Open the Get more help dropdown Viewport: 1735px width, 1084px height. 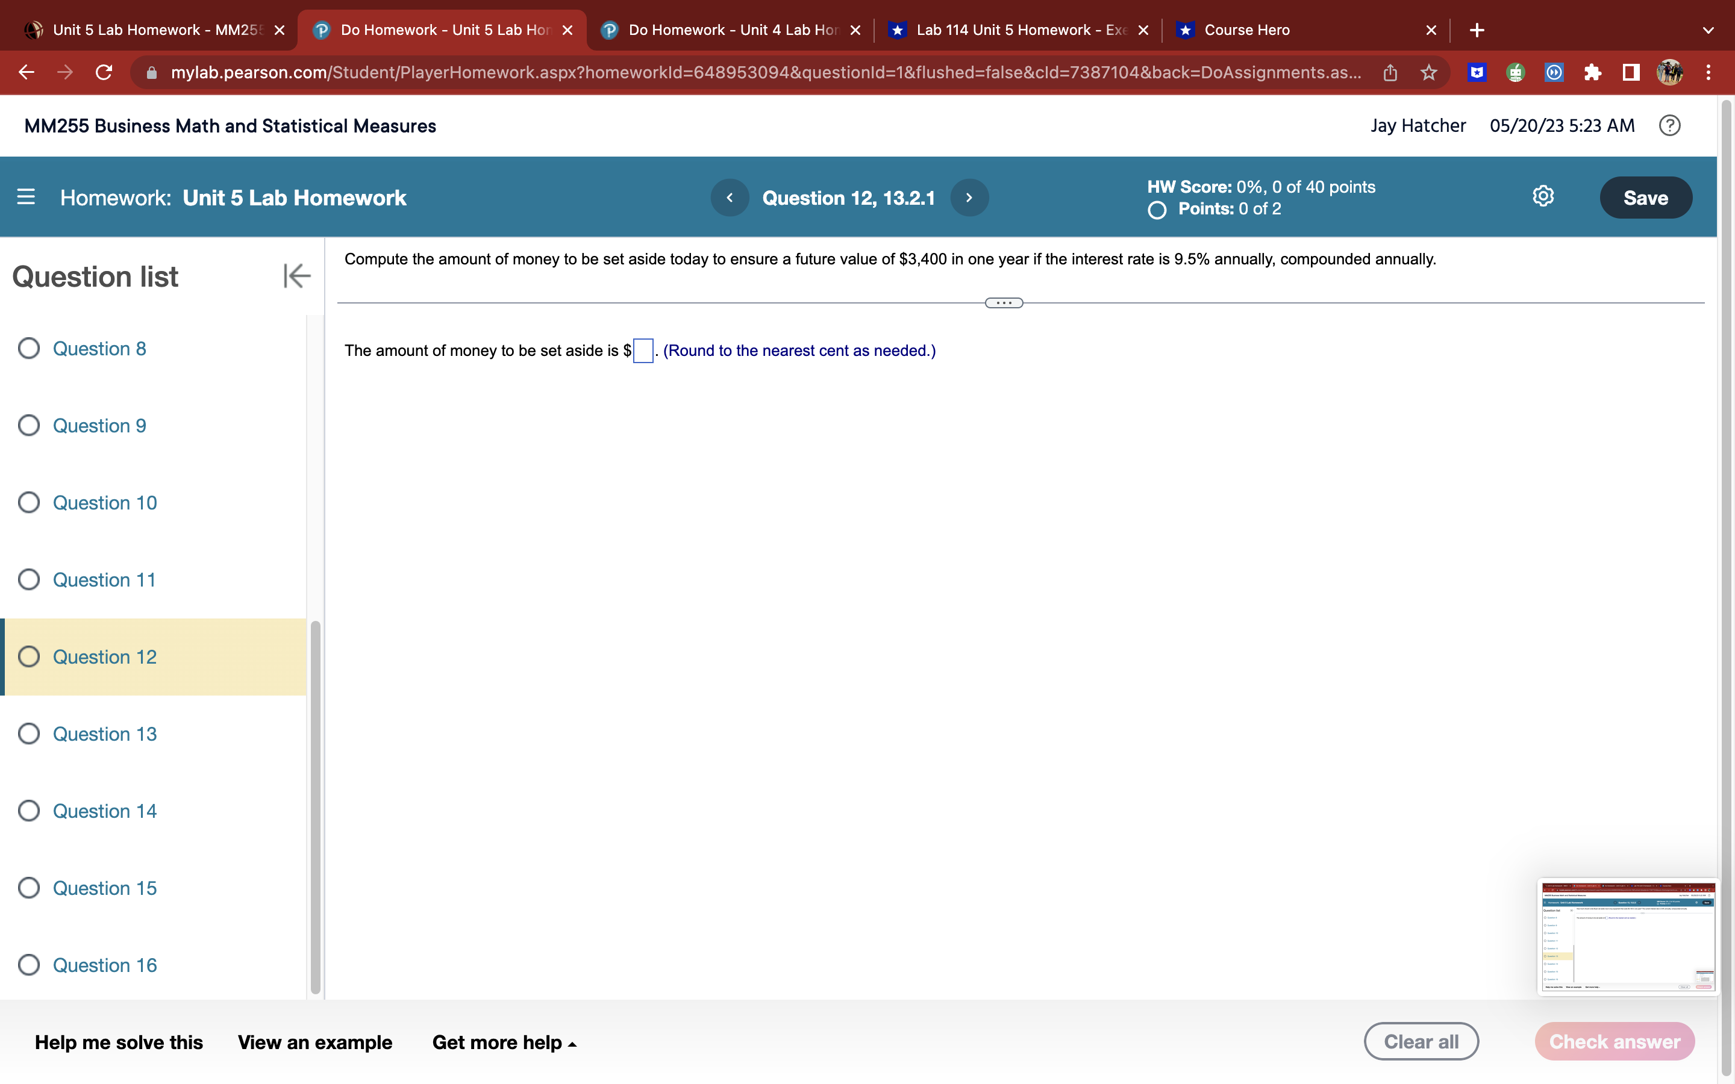504,1042
